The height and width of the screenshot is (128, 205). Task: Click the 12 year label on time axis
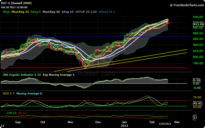(3, 126)
